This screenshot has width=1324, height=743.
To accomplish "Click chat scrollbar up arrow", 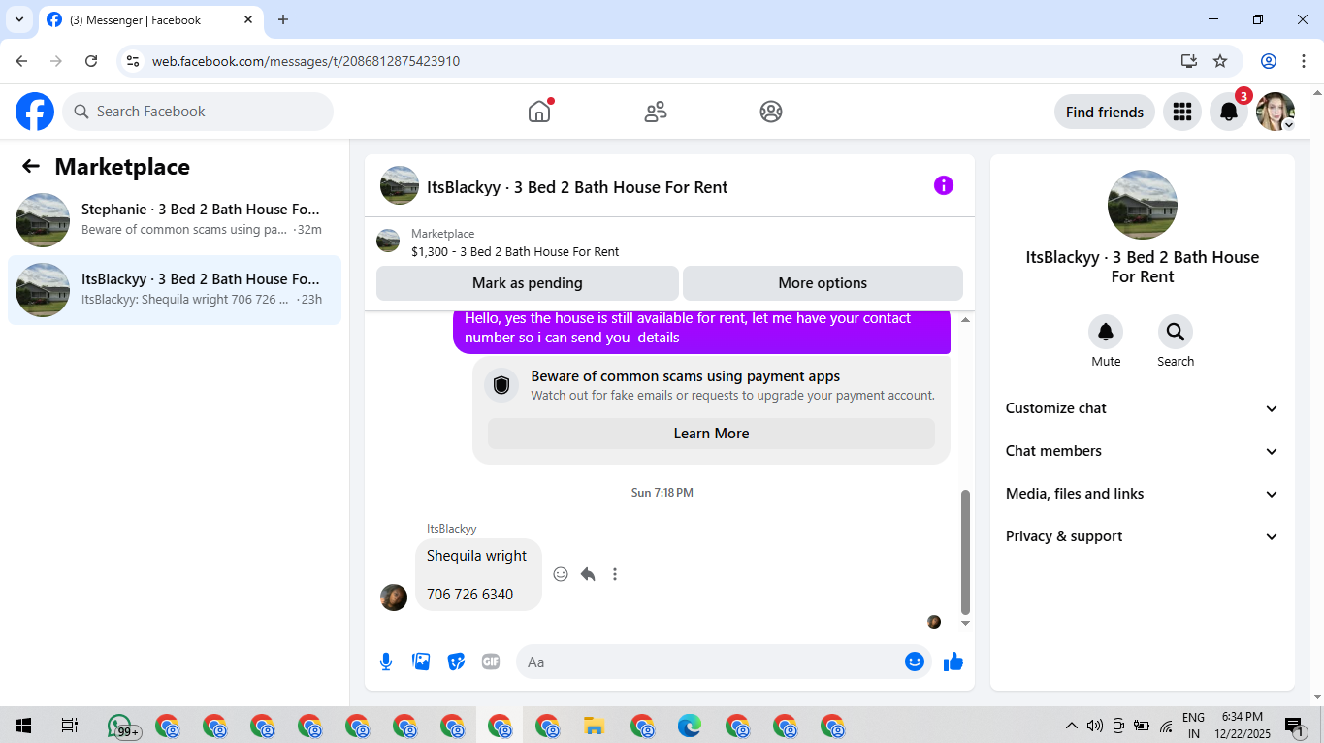I will (x=965, y=319).
